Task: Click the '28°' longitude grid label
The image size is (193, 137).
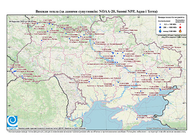Action: pos(68,17)
